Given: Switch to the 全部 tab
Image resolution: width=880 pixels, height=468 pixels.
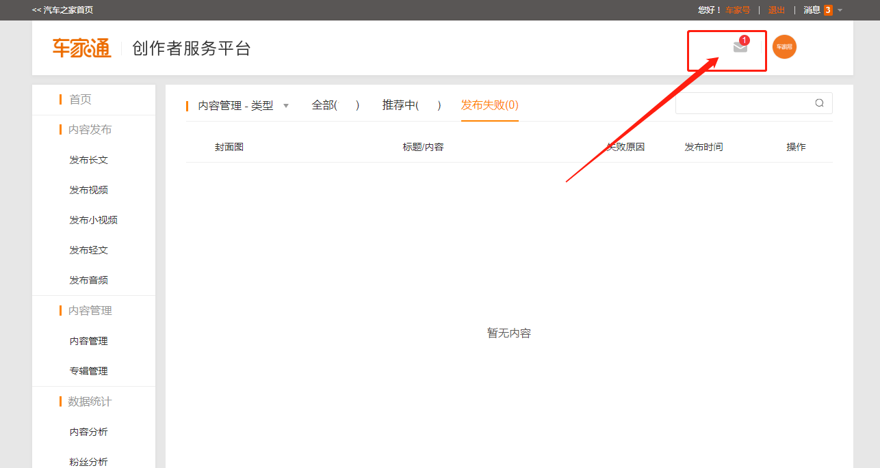Looking at the screenshot, I should click(x=335, y=105).
